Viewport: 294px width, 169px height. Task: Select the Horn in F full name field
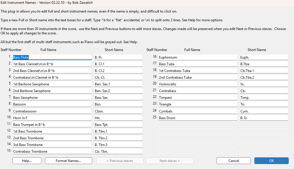[x=52, y=118]
